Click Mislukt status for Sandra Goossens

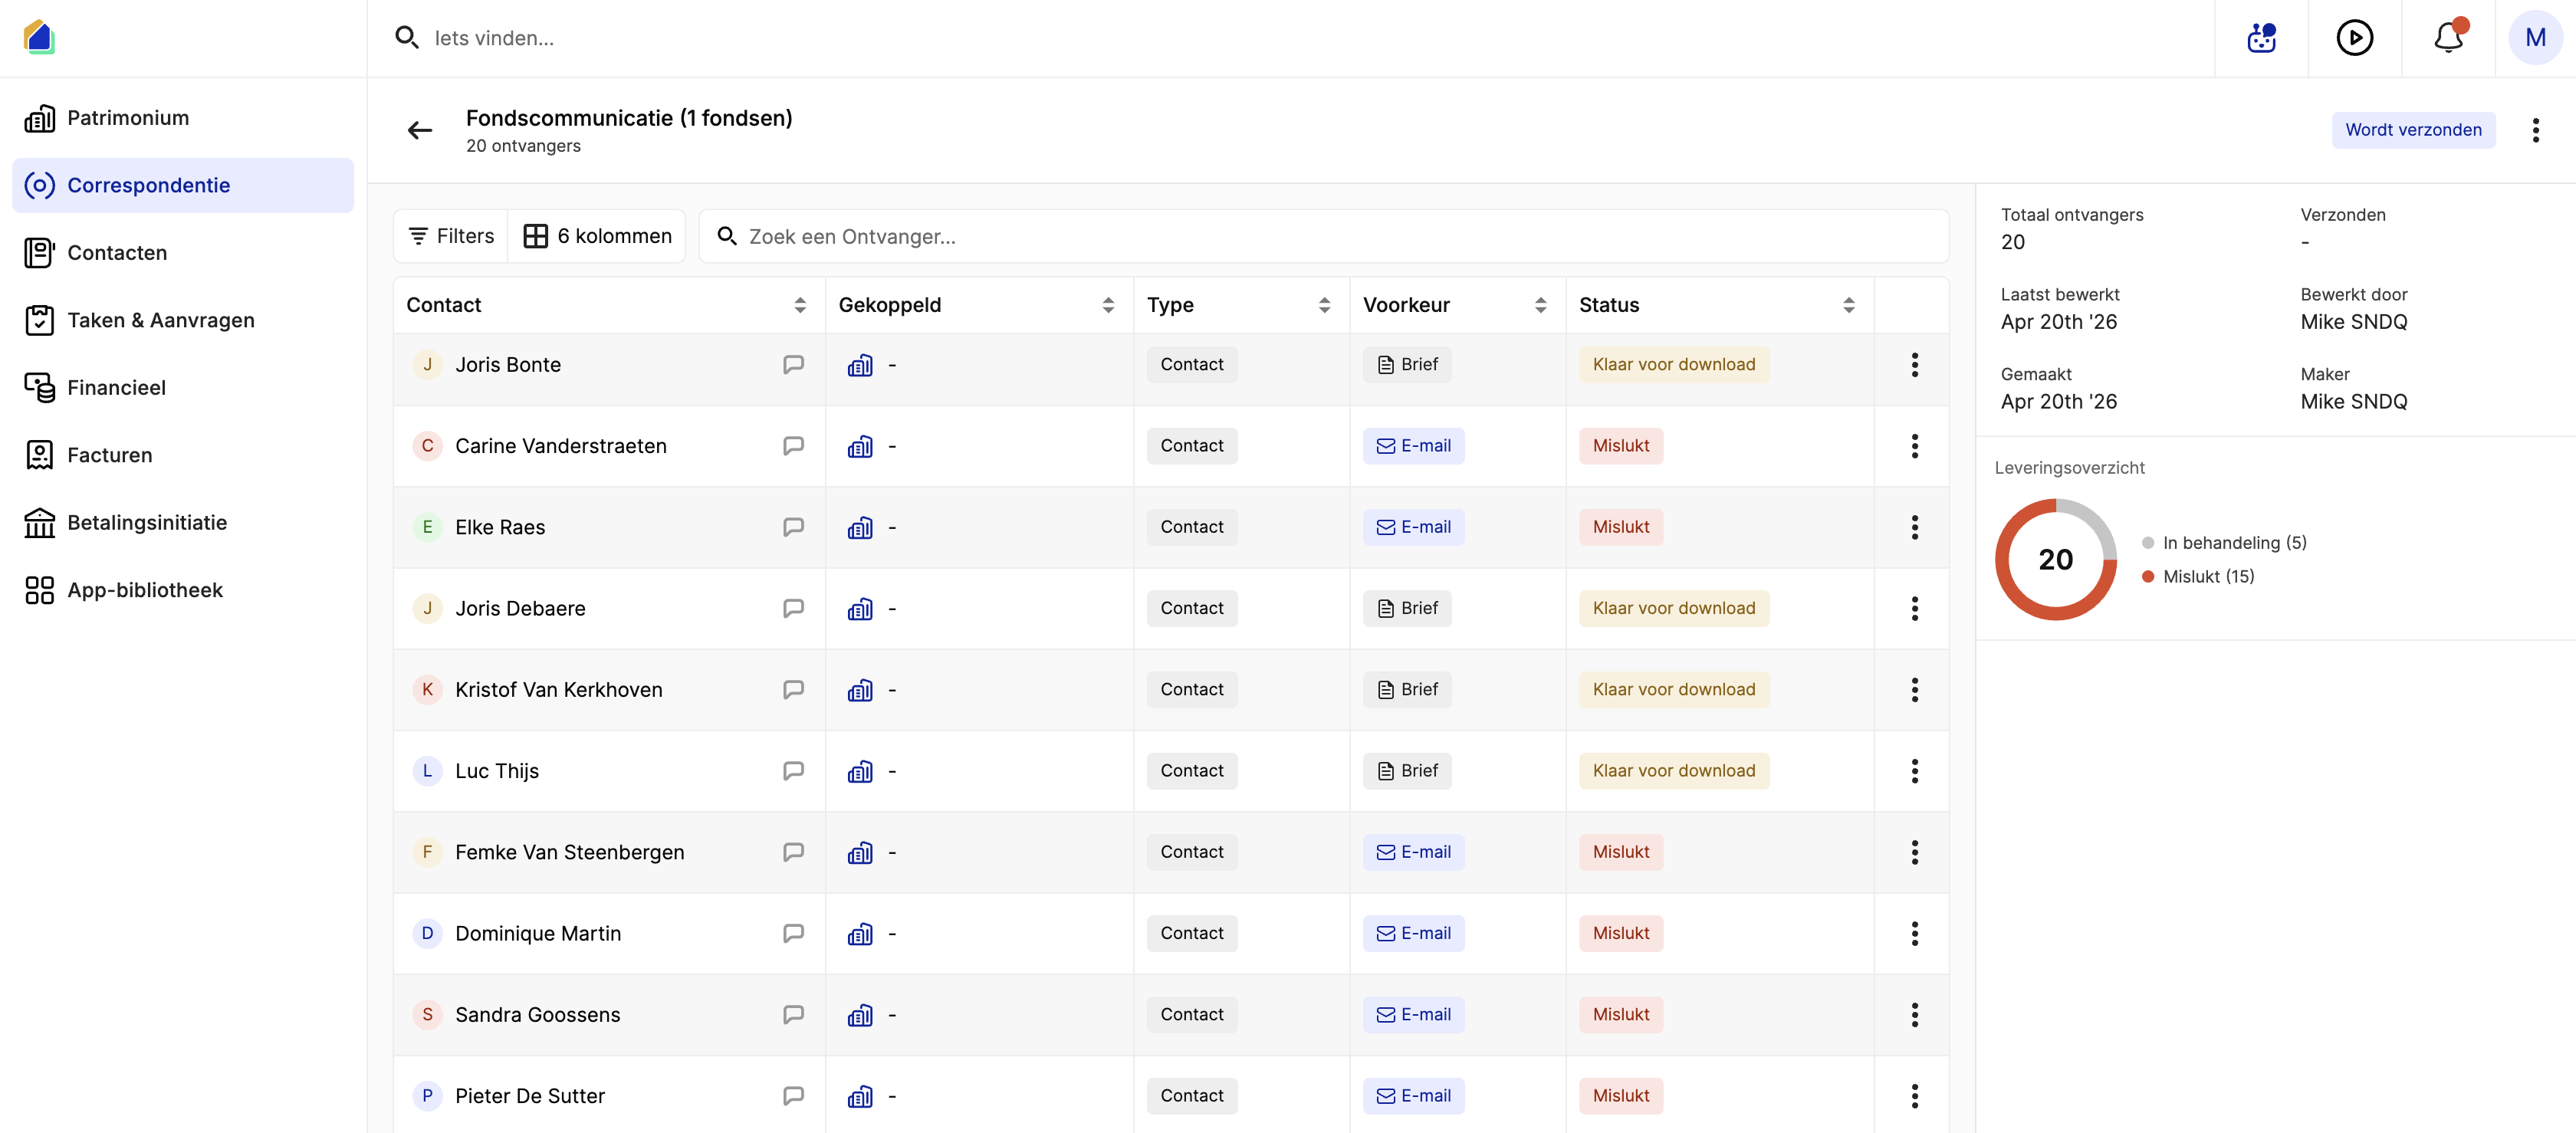pyautogui.click(x=1620, y=1015)
